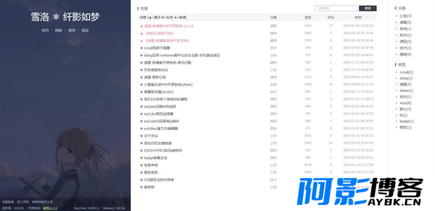Screen dimensions: 435x211
Task: Click the diamond icon next to m3u8 post
Action: [141, 48]
